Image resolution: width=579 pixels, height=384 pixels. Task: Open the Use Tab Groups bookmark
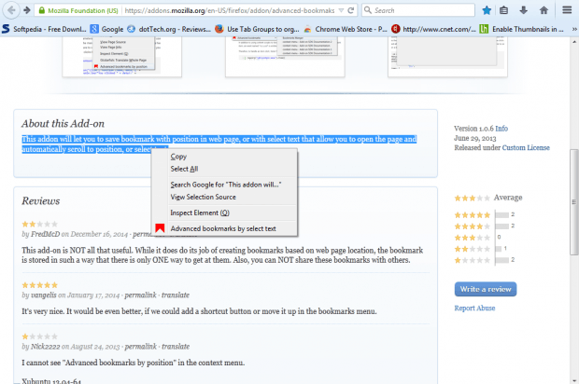[257, 29]
